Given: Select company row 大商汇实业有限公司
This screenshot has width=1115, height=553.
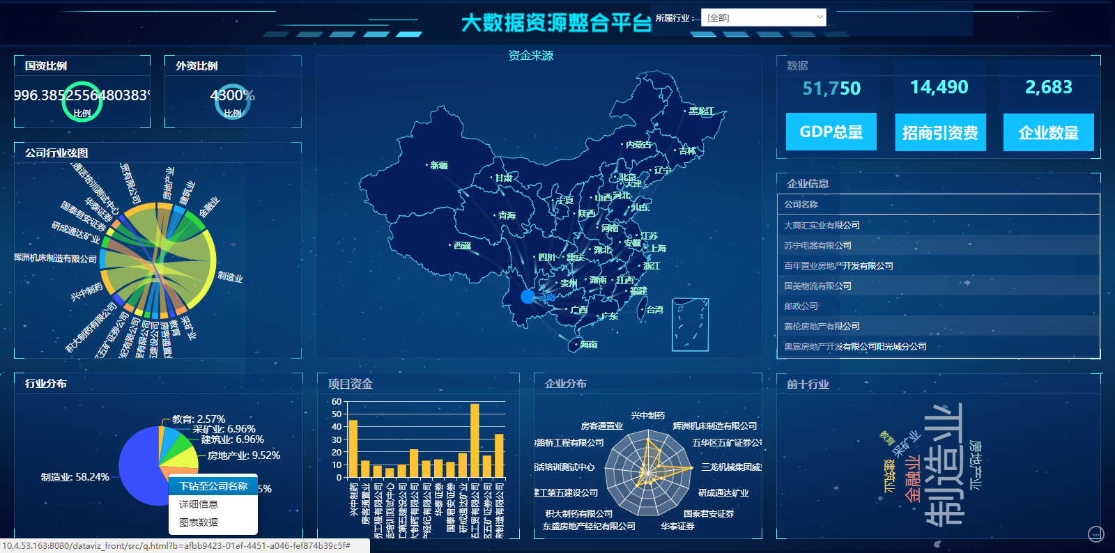Looking at the screenshot, I should click(938, 226).
